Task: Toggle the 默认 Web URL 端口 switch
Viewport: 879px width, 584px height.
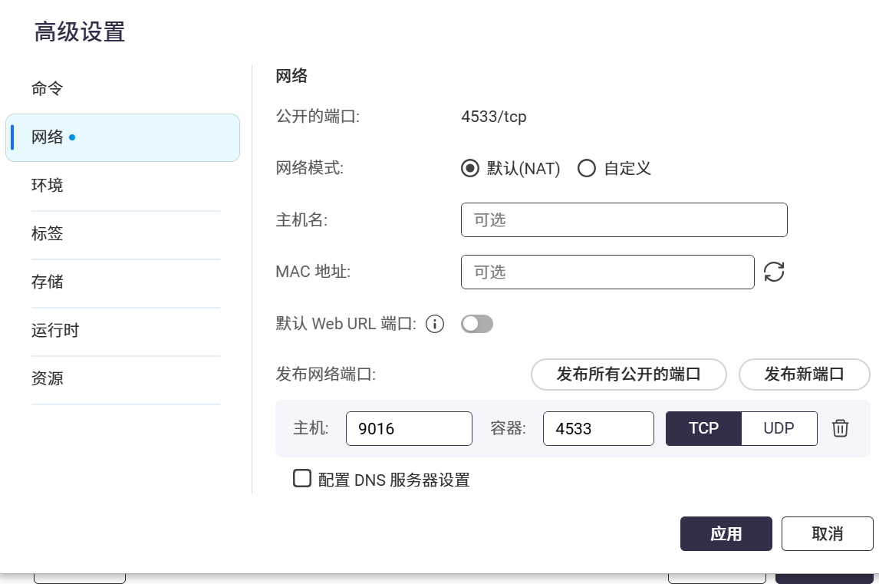Action: (476, 324)
